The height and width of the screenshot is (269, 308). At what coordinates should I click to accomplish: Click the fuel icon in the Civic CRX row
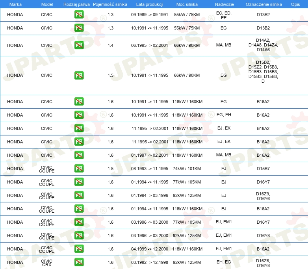(x=79, y=262)
